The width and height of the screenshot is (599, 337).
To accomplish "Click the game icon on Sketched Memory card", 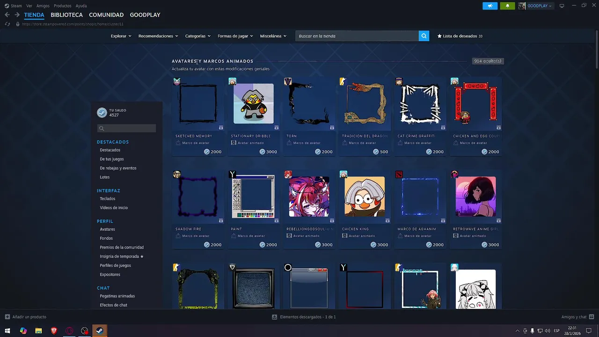I will tap(176, 81).
